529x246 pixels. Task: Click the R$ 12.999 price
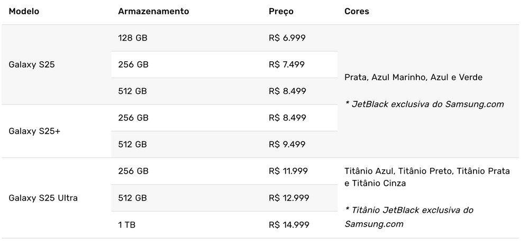tap(289, 198)
